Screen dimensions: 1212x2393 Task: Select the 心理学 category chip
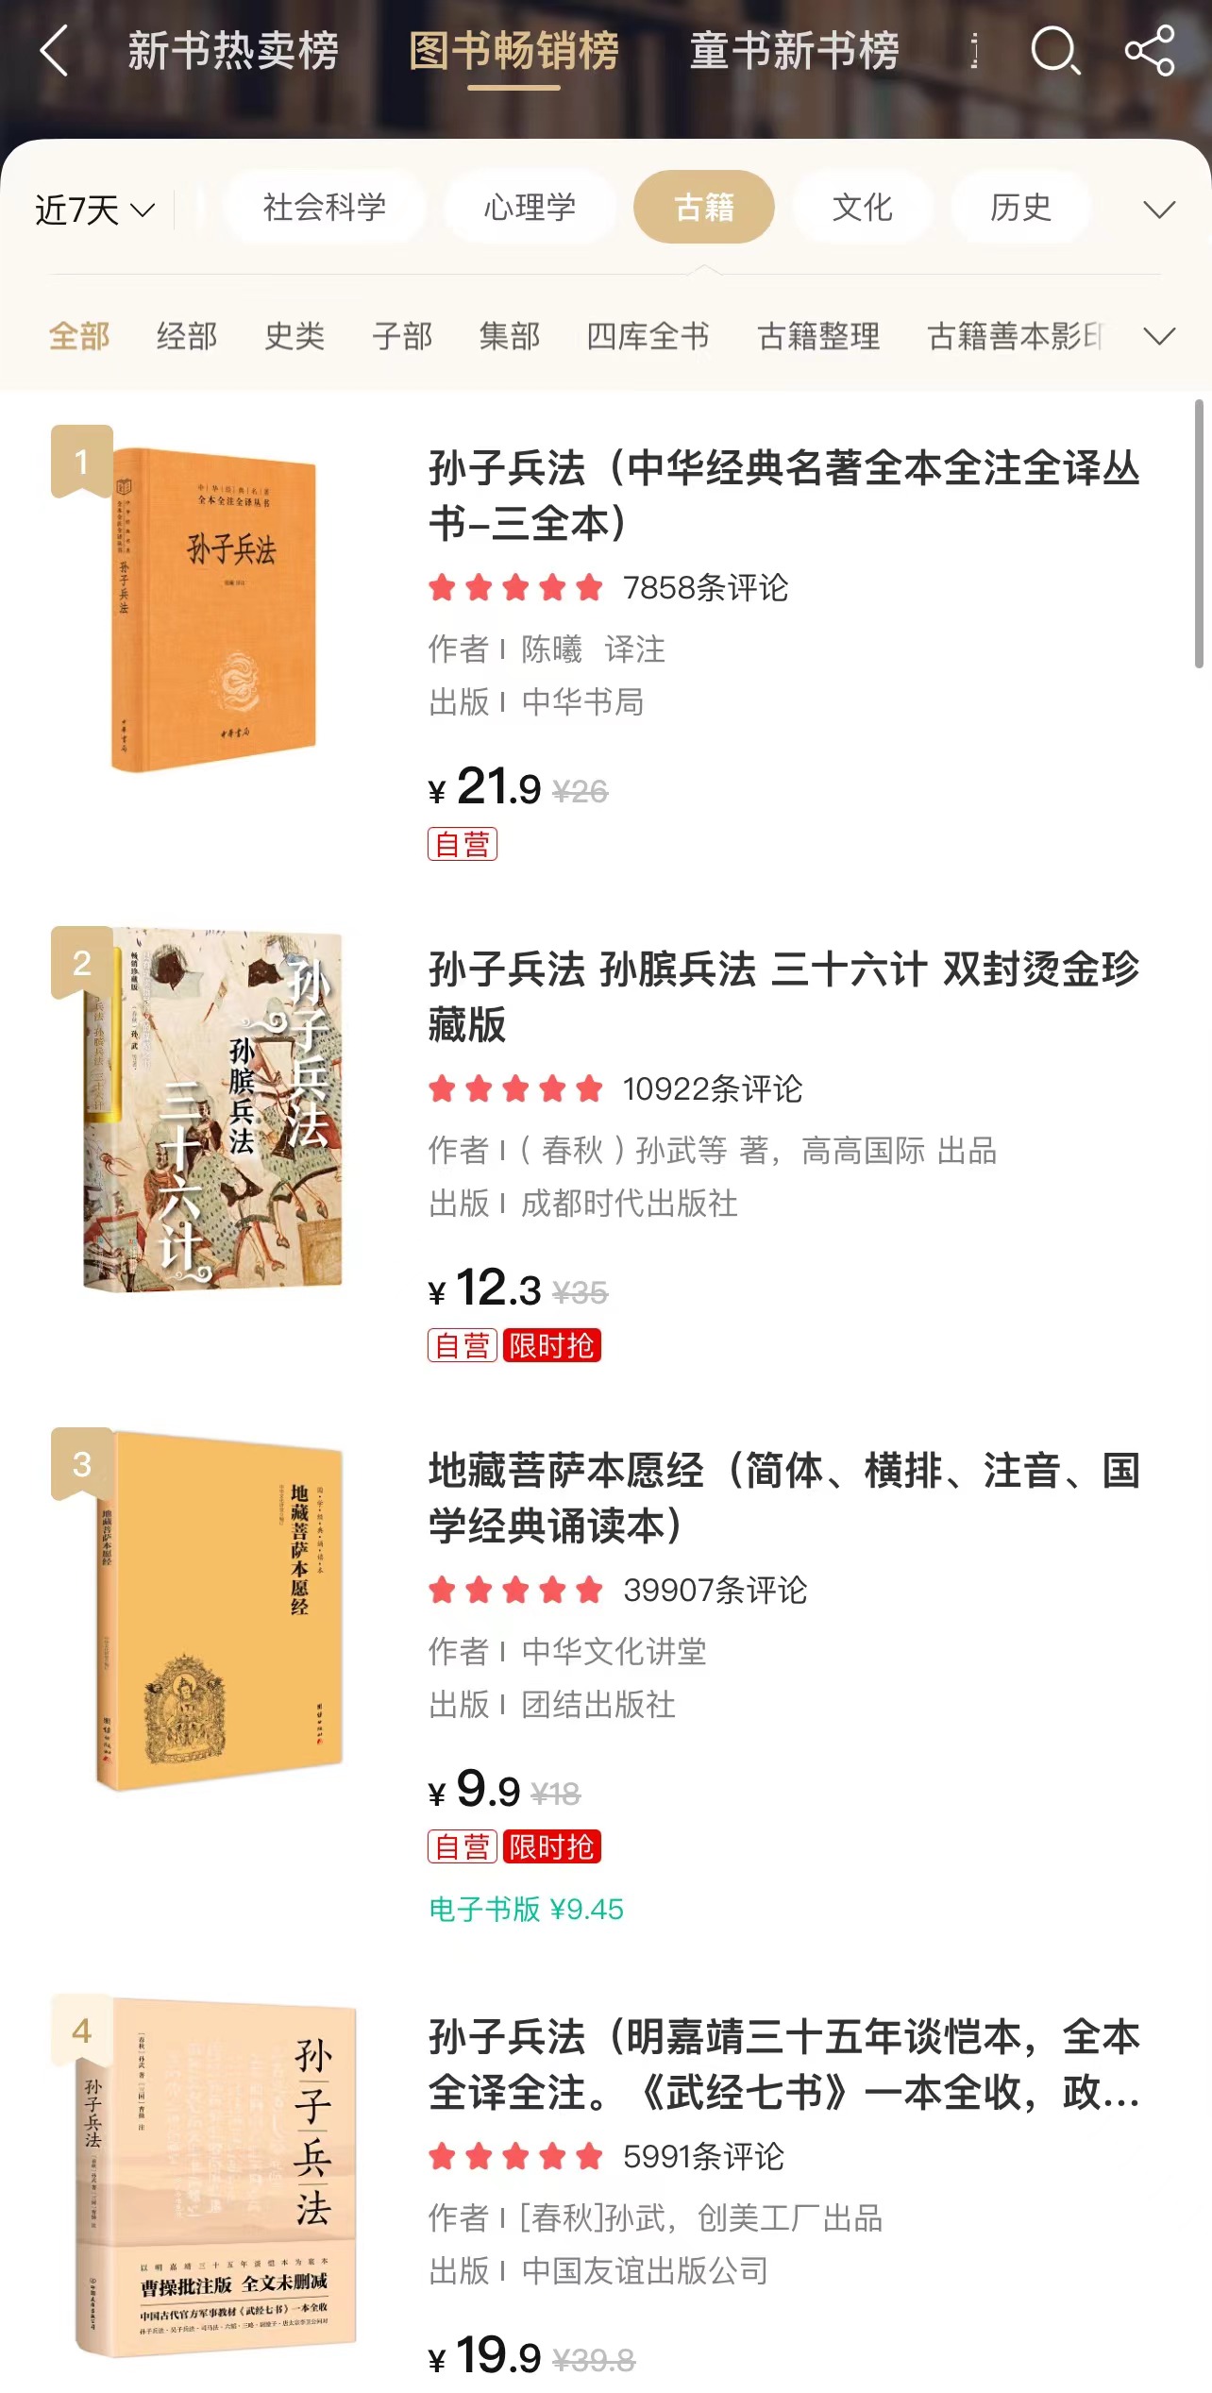(530, 207)
